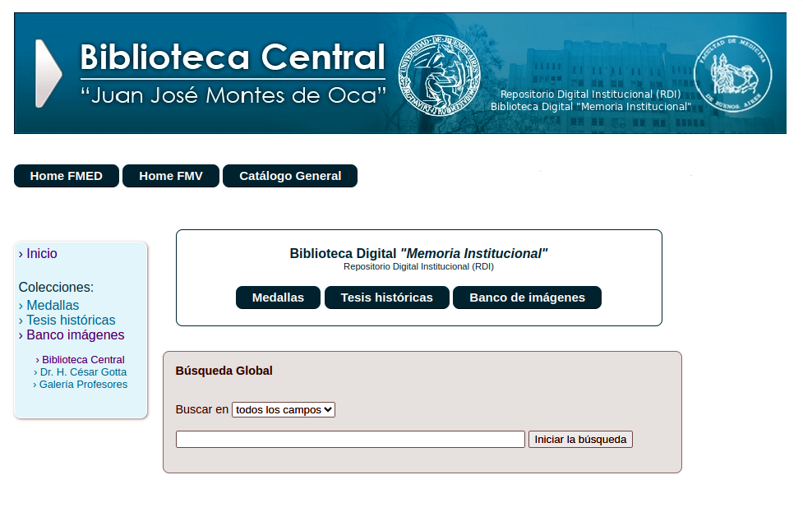The width and height of the screenshot is (803, 512).
Task: Open Medallas collection in sidebar
Action: (53, 306)
